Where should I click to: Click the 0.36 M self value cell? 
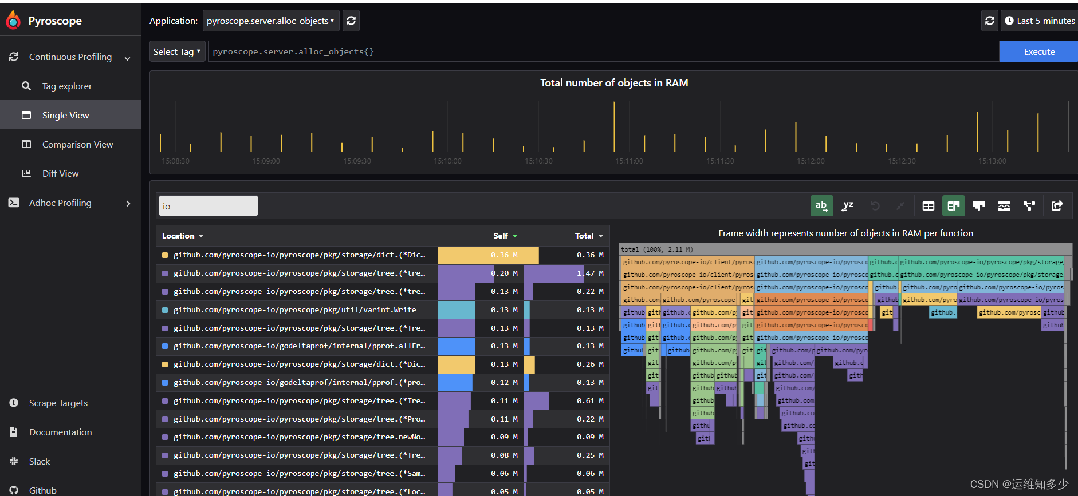481,255
